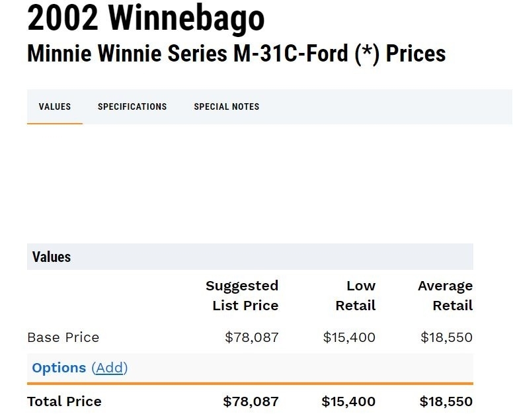Click the blue Options label
Viewport: 513px width, 420px height.
(x=59, y=368)
